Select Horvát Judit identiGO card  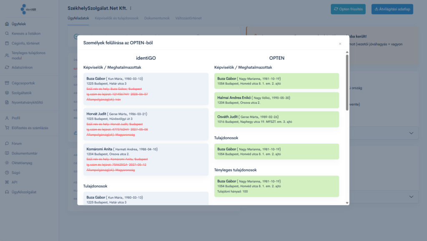point(146,124)
